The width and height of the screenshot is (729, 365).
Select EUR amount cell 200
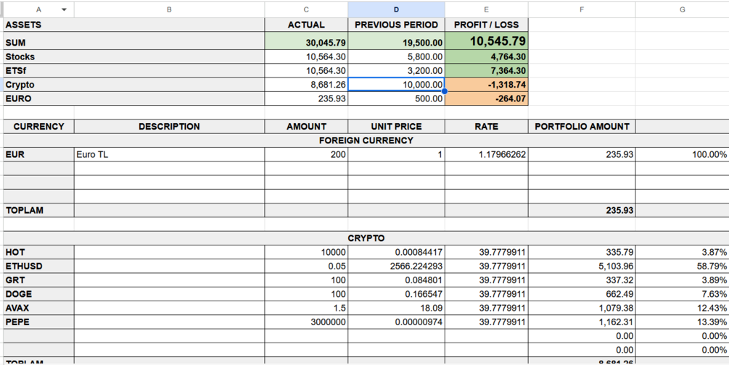pos(306,155)
